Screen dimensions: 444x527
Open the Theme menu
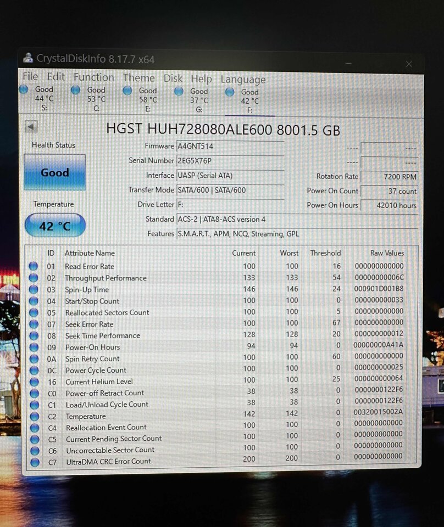(138, 78)
